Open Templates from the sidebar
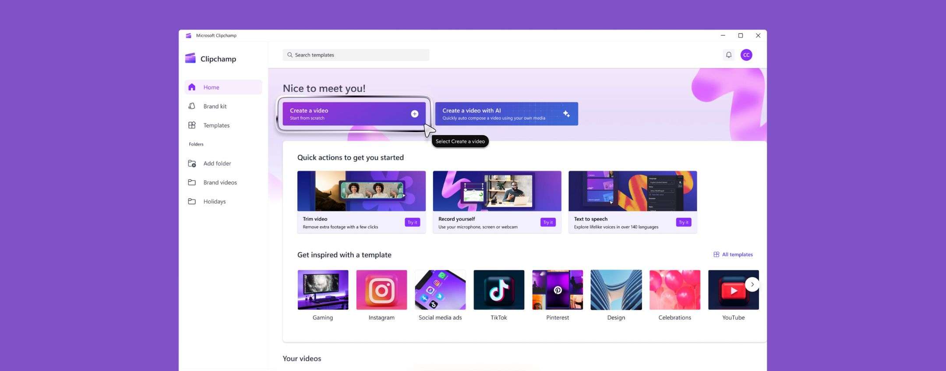The image size is (946, 371). (x=216, y=125)
